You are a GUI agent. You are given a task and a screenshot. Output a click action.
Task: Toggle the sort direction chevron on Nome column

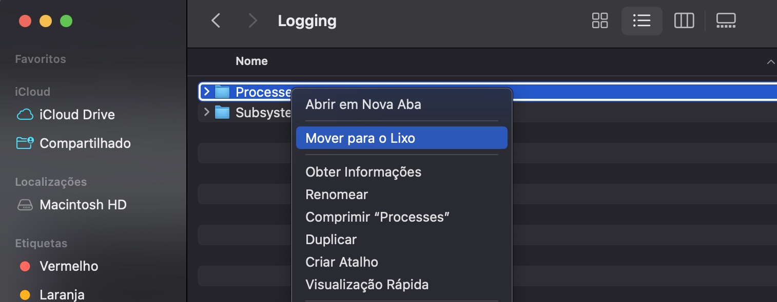pyautogui.click(x=770, y=61)
